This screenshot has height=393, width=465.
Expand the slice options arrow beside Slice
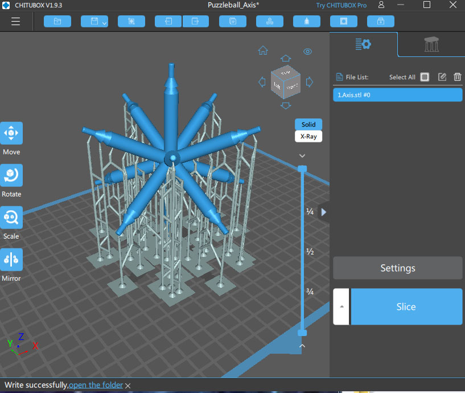[x=341, y=306]
